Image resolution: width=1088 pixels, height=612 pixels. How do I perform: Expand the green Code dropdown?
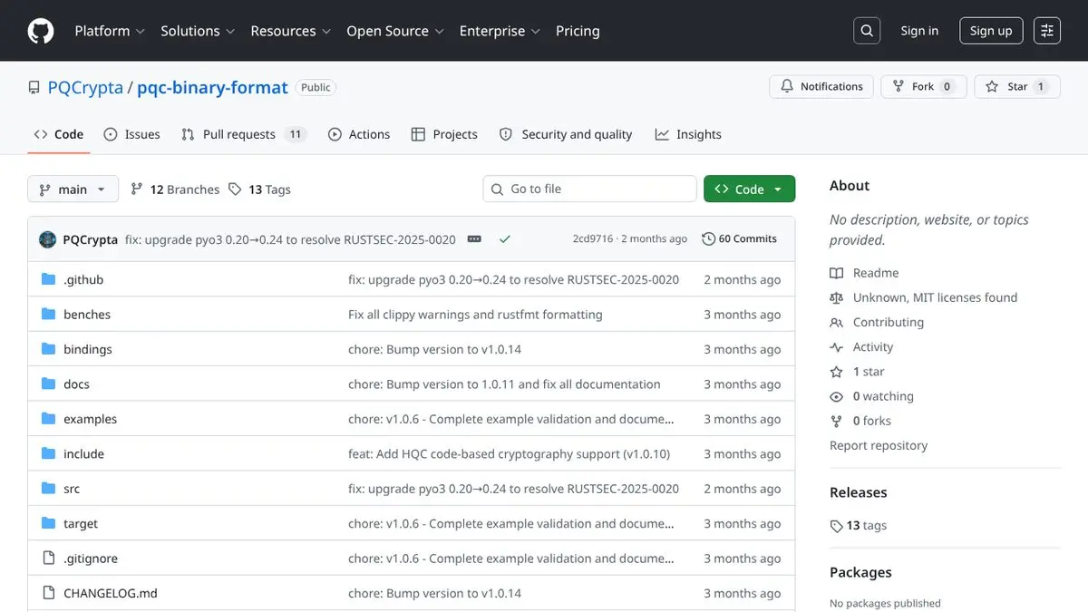[749, 189]
